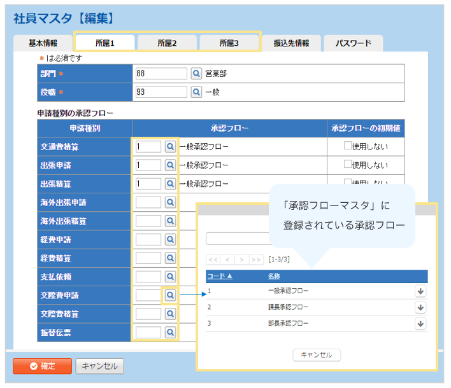Select 一般承認フロー with its down arrow
451x388 pixels.
420,291
